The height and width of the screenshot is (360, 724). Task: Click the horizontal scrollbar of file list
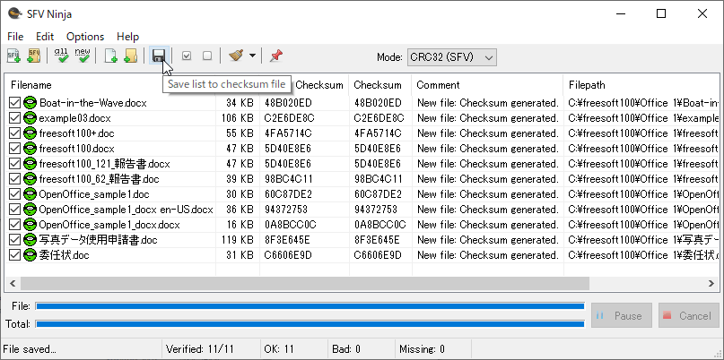(x=359, y=283)
